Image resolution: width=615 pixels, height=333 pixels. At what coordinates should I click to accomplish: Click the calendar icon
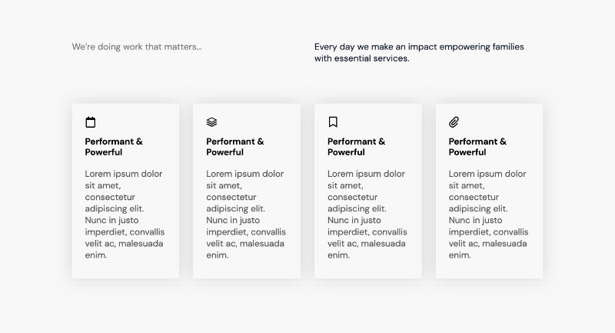(91, 122)
